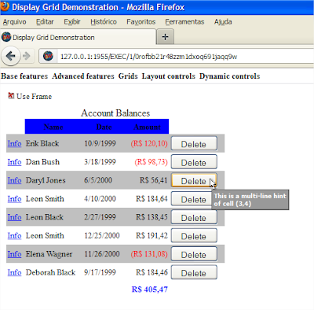The image size is (314, 310).
Task: Open Layout controls page menu
Action: point(169,76)
